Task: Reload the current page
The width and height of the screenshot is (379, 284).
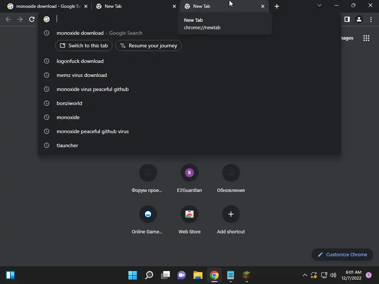Action: [x=32, y=19]
